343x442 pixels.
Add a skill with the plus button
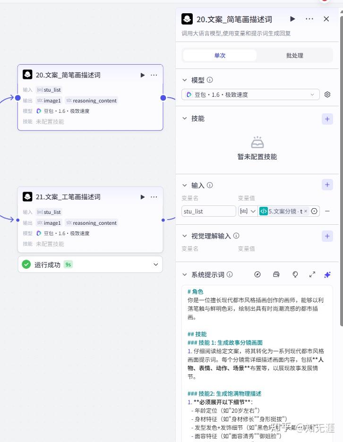pyautogui.click(x=327, y=119)
